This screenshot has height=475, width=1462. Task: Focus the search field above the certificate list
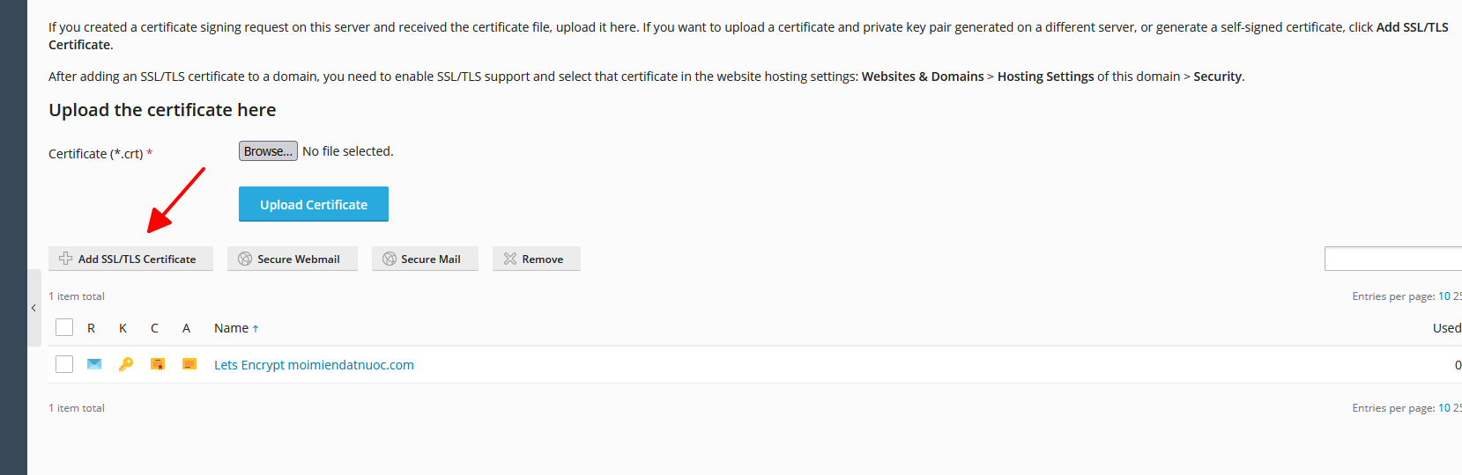(x=1393, y=259)
